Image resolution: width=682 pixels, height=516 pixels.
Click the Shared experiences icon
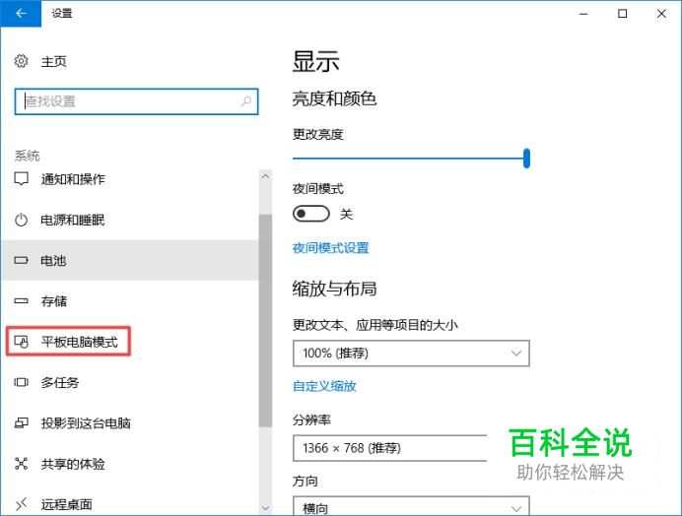21,464
